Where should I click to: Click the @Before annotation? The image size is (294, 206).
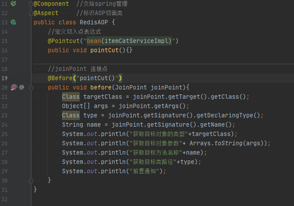pos(60,78)
